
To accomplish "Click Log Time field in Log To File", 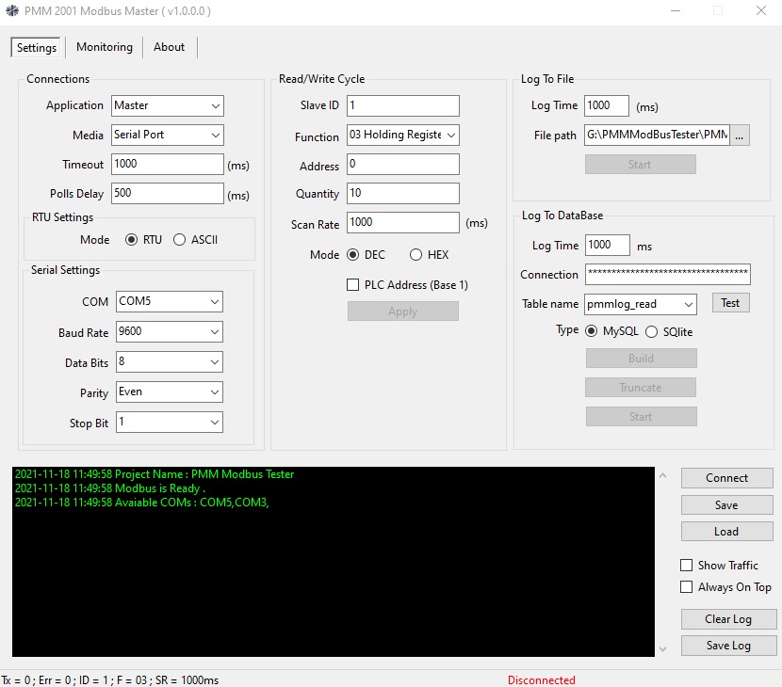I will point(607,105).
